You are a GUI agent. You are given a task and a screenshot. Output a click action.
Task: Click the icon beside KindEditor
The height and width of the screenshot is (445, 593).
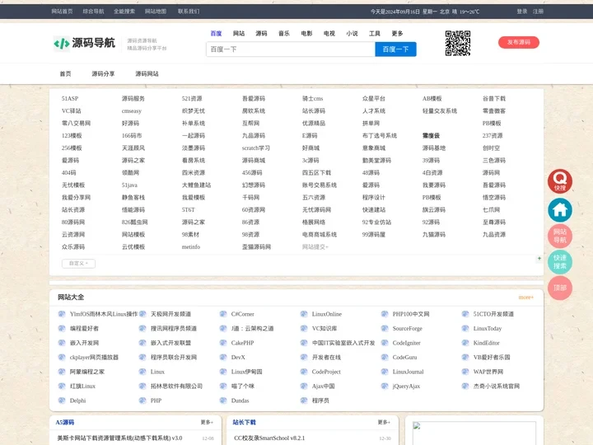point(465,343)
